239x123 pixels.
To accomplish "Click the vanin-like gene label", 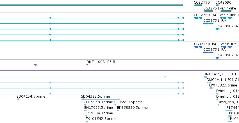I will click(x=228, y=8).
